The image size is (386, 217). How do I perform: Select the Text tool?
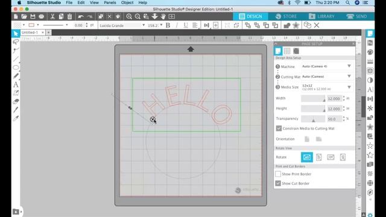coord(16,84)
